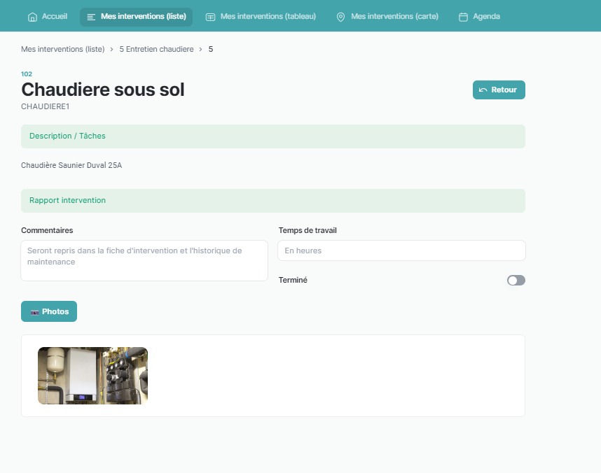Open the Mes interventions (carte) tab

click(x=394, y=17)
